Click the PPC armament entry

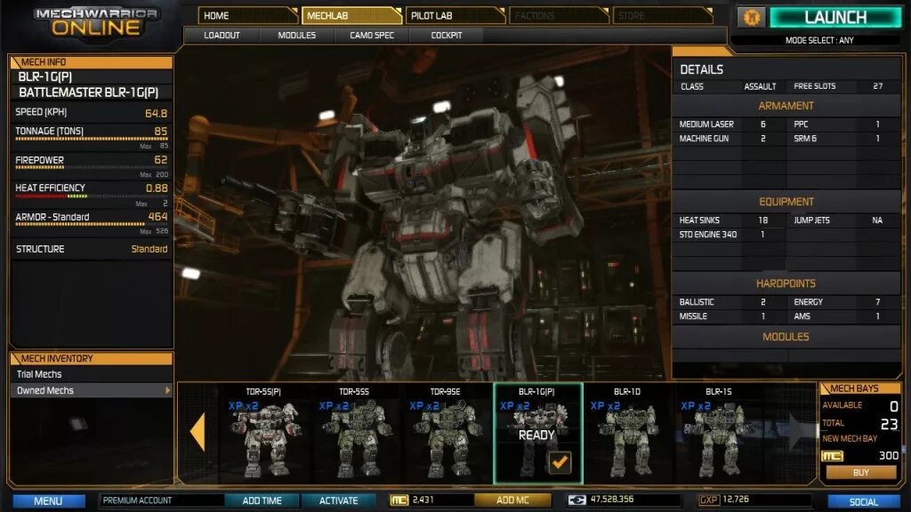843,124
